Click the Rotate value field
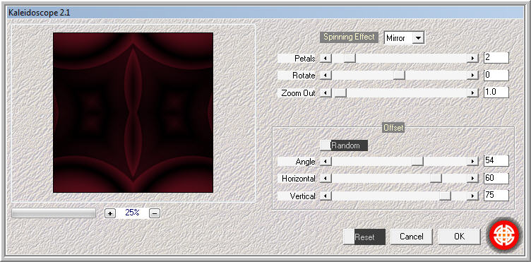The width and height of the screenshot is (531, 262). point(496,75)
